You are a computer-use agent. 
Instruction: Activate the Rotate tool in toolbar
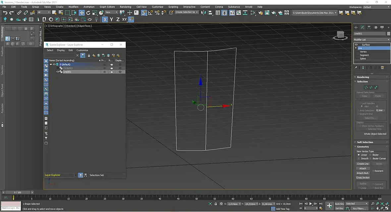(x=88, y=13)
